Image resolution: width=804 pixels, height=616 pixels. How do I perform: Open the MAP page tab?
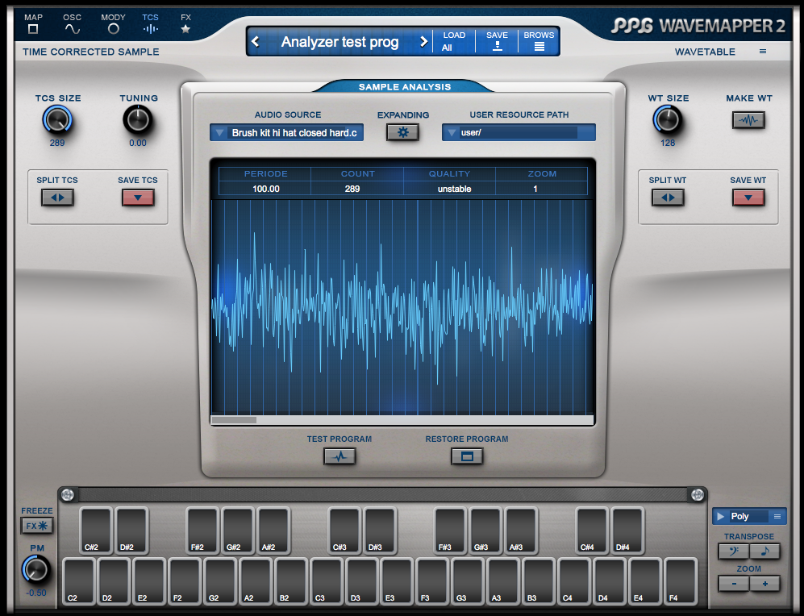[x=33, y=24]
